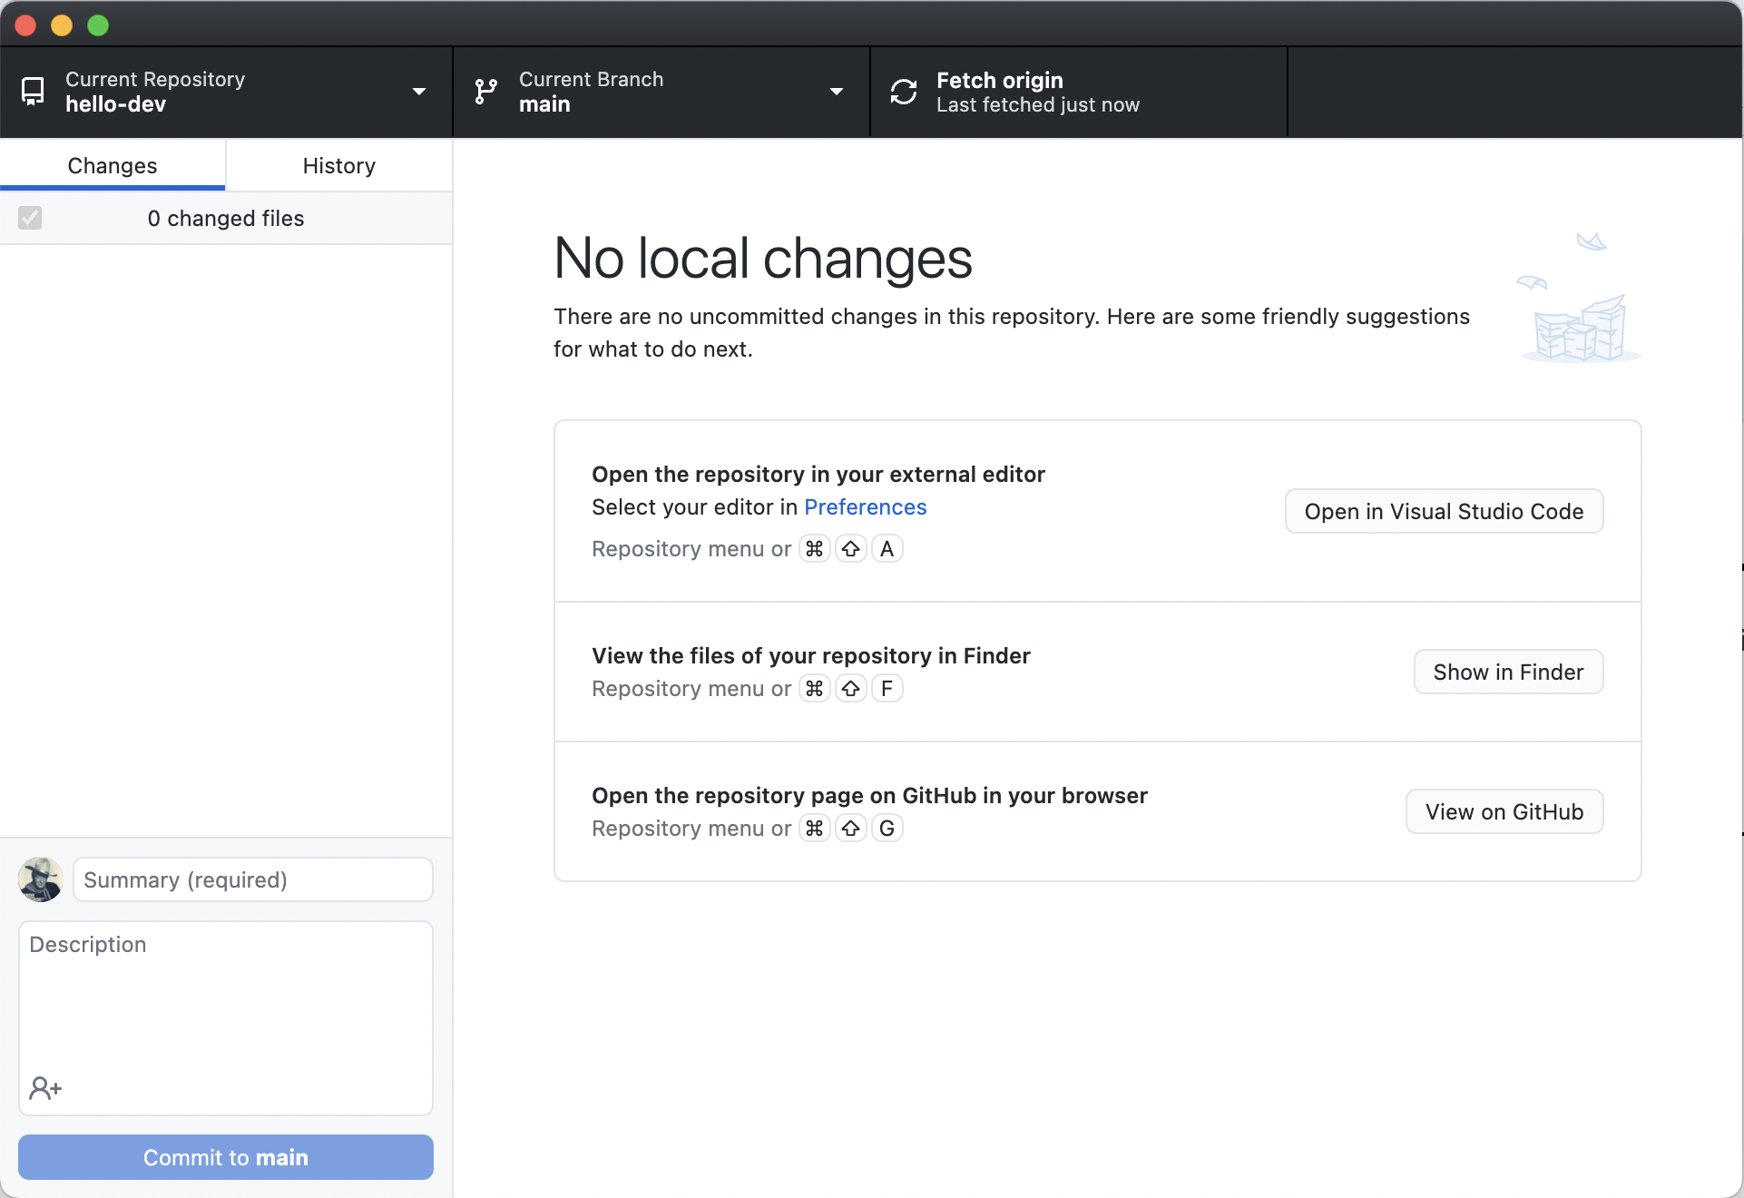Click the add co-authors icon
Screen dimensions: 1744x1198
point(45,1087)
